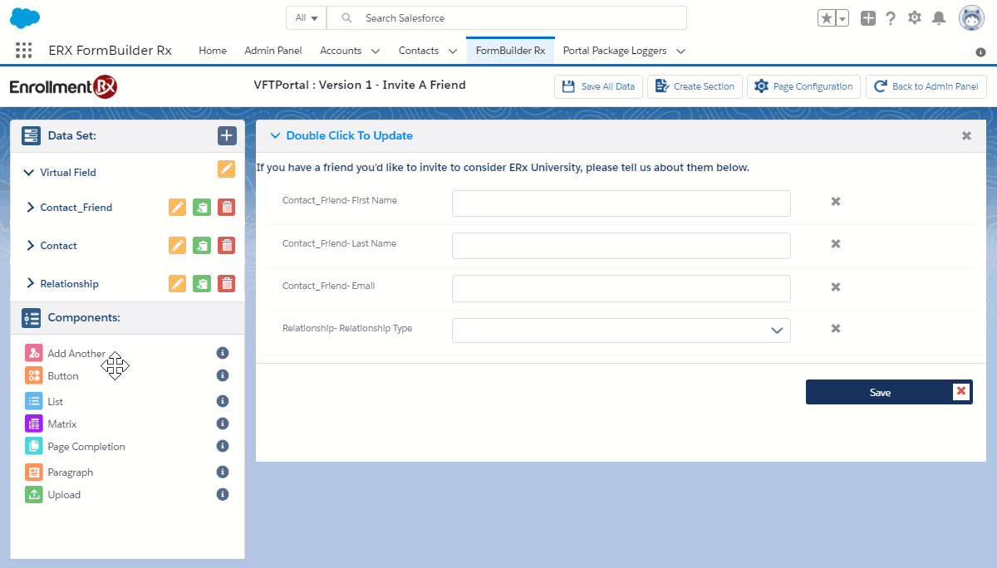Screen dimensions: 997x568
Task: Open the Portal Package Loggers tab
Action: (x=614, y=51)
